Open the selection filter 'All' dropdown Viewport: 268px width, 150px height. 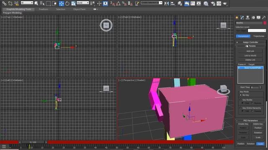click(27, 3)
